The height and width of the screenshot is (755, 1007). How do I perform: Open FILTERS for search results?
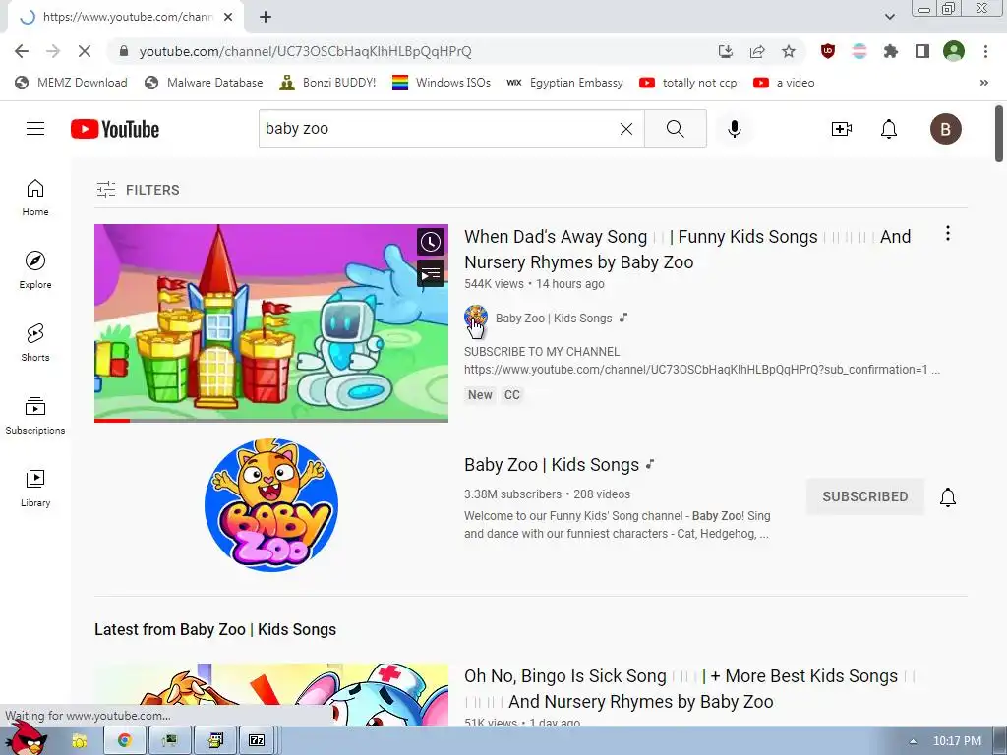138,190
